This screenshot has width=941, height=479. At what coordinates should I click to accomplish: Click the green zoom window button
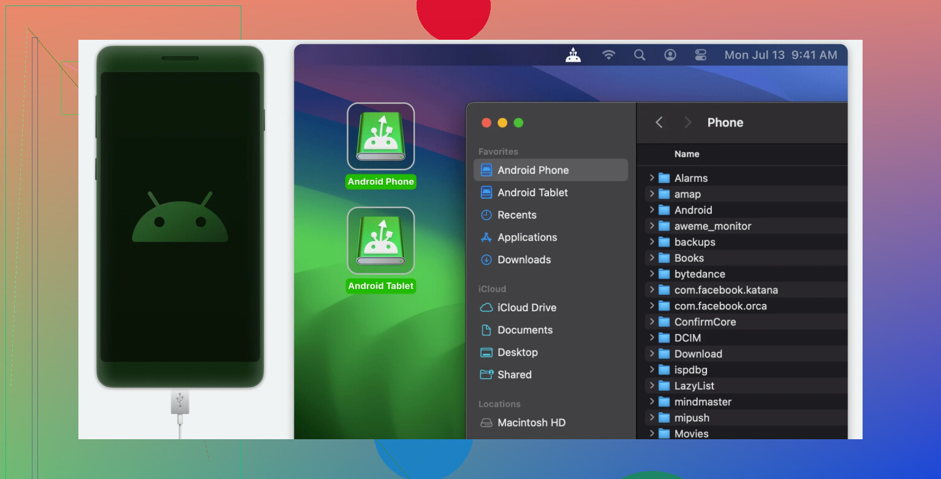518,122
